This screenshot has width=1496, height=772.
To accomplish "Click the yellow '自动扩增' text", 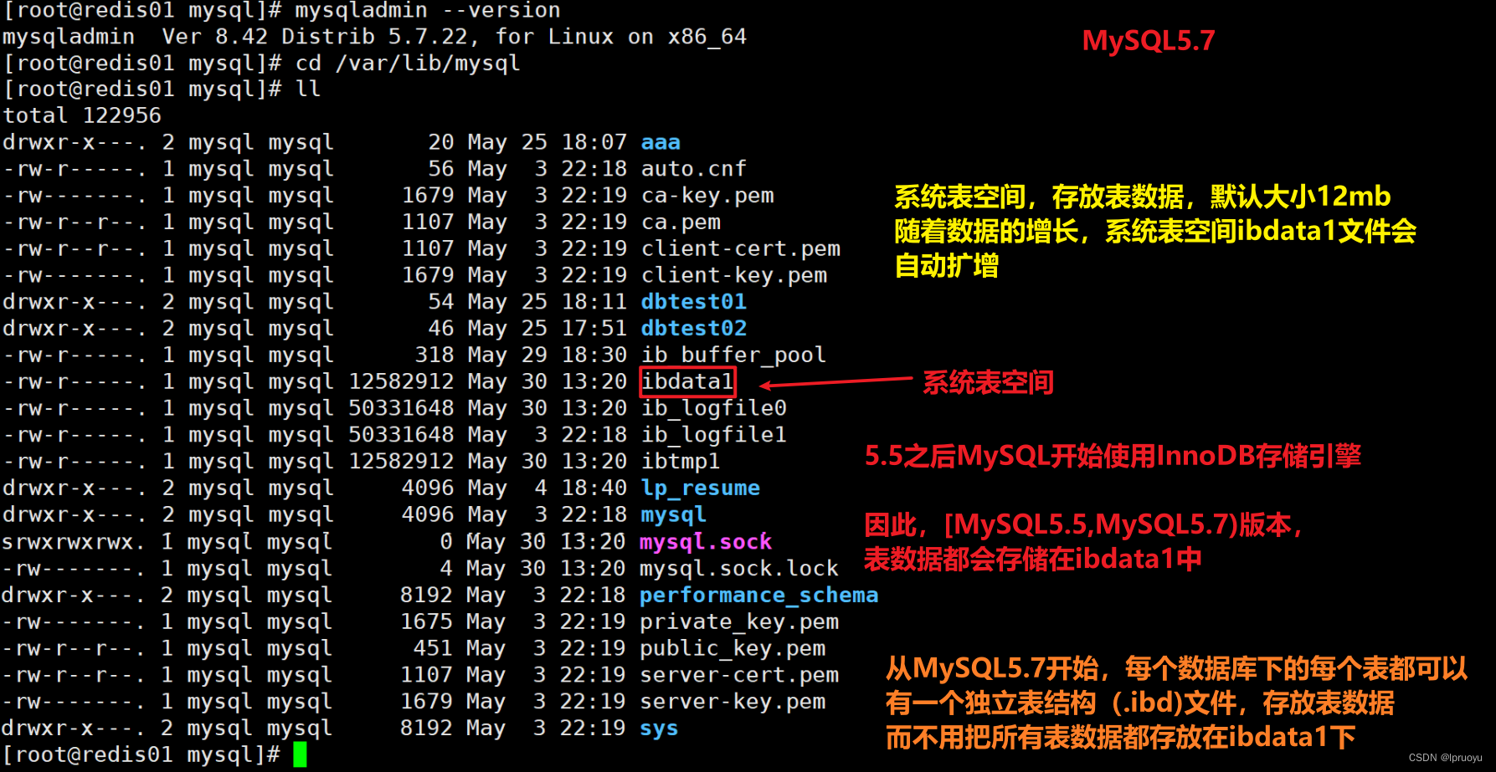I will pyautogui.click(x=947, y=266).
